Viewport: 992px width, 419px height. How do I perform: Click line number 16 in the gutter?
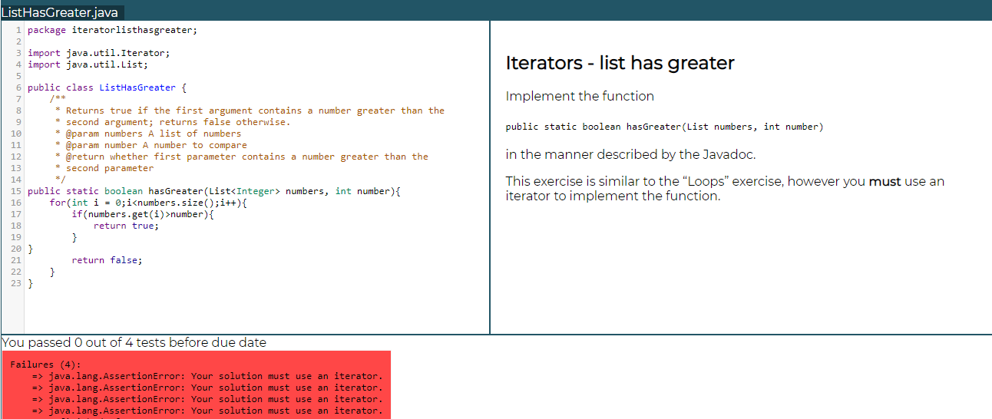point(15,203)
